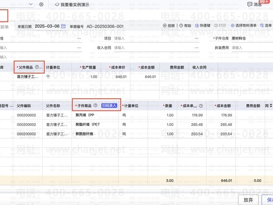Click the 父件编码 column header
Image resolution: width=273 pixels, height=205 pixels.
point(23,106)
